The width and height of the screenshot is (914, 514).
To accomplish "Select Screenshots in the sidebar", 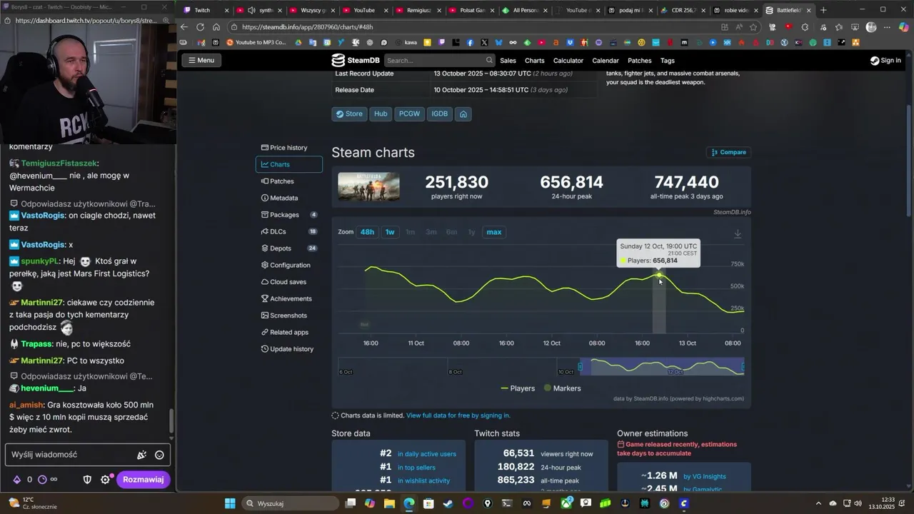I will (x=288, y=316).
